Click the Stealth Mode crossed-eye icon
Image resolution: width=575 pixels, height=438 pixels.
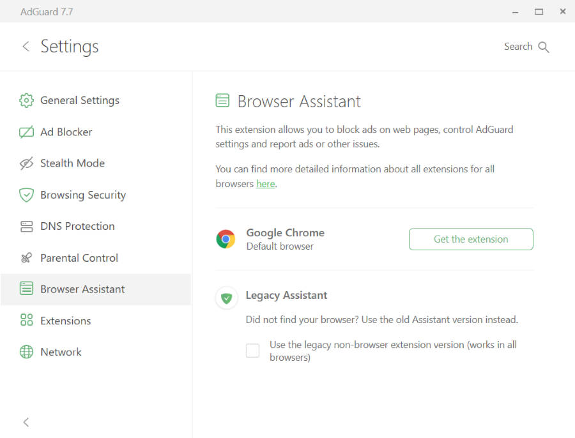click(26, 163)
